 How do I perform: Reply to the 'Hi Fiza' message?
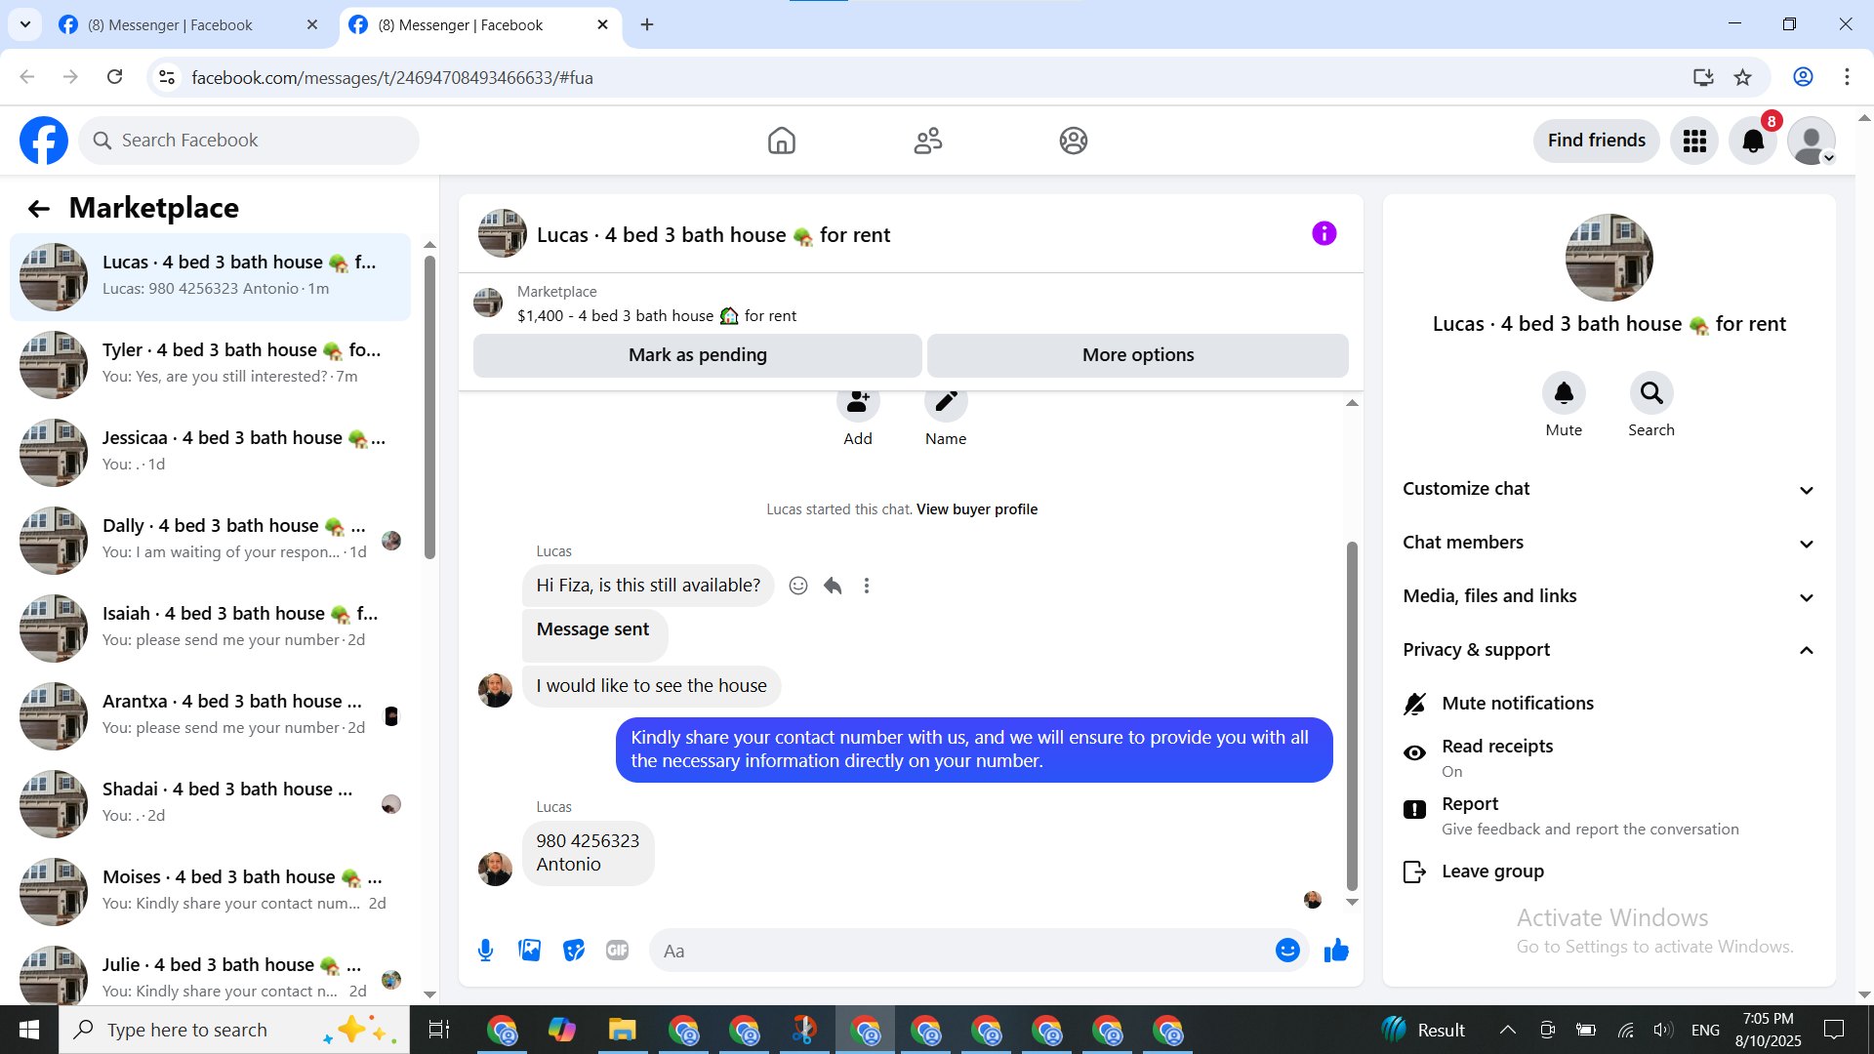(833, 586)
